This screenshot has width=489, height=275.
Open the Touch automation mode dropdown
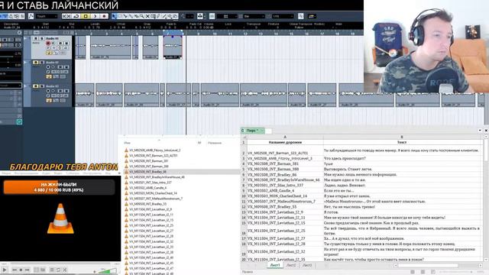pos(47,16)
